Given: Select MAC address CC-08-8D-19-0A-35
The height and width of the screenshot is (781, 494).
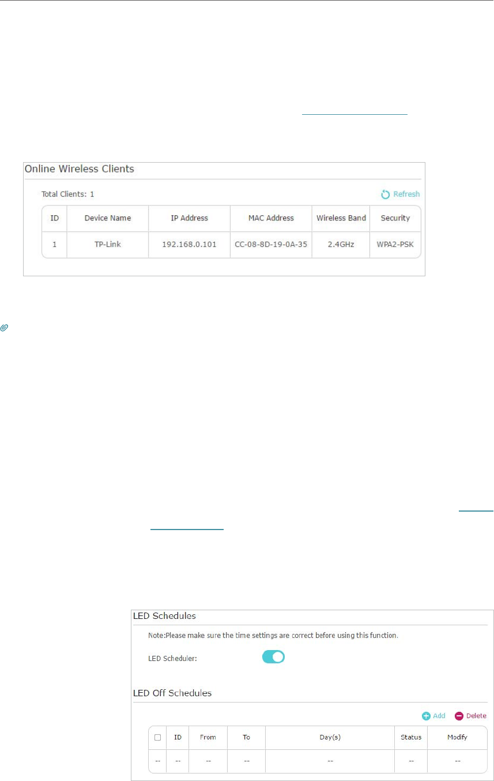Looking at the screenshot, I should point(271,245).
